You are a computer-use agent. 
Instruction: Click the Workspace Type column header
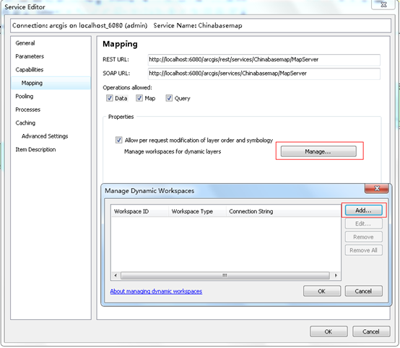pyautogui.click(x=197, y=211)
